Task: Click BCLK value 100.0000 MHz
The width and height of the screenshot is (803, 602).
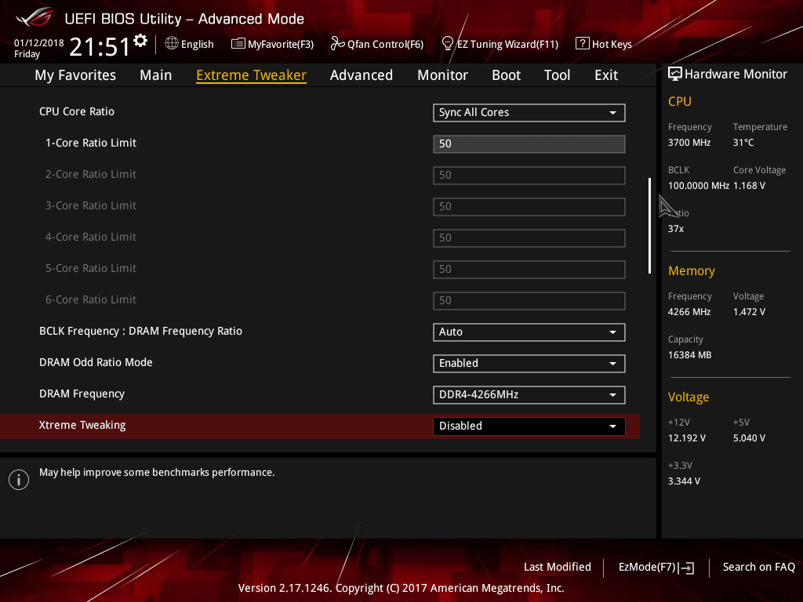Action: tap(699, 186)
